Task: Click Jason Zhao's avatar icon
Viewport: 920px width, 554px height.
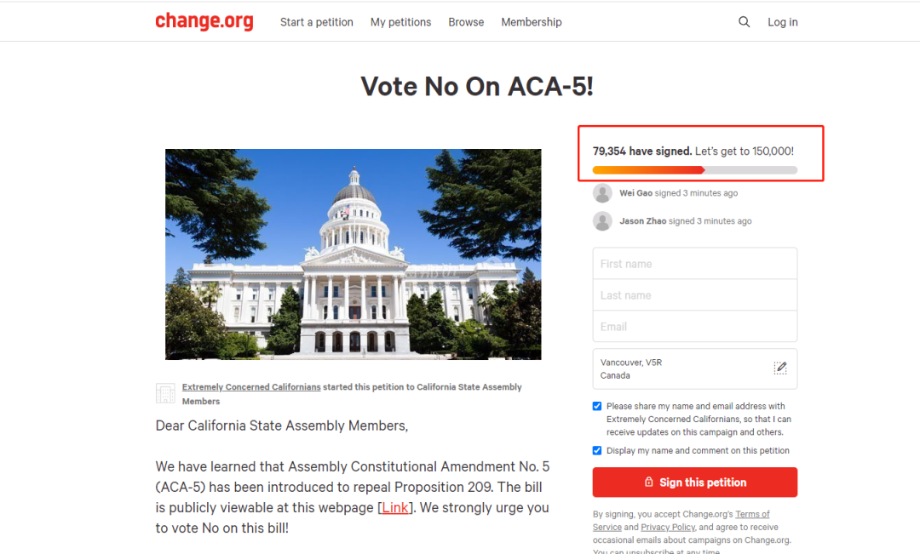Action: [602, 221]
